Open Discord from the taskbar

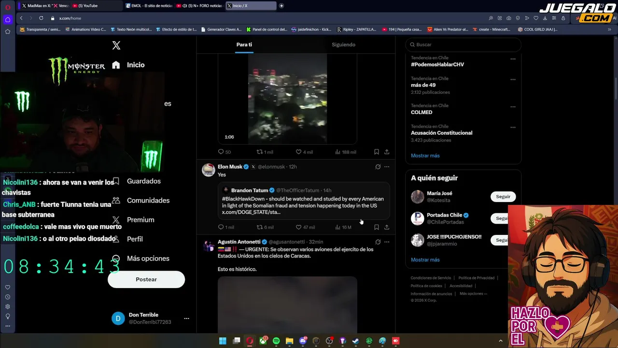303,341
